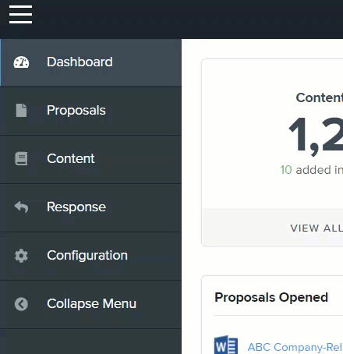The width and height of the screenshot is (343, 354).
Task: Click the Response reply-arrow icon
Action: (x=21, y=207)
